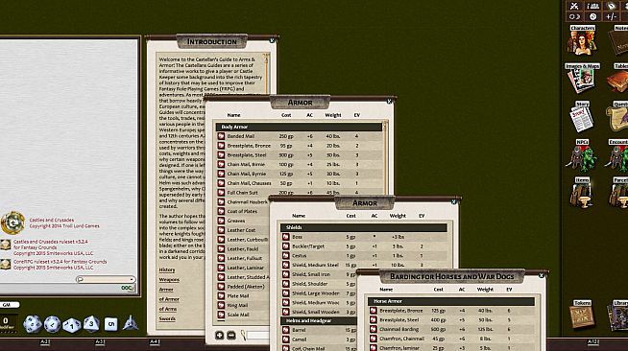This screenshot has height=351, width=628.
Task: Open the Swords link in Introduction
Action: 167,318
